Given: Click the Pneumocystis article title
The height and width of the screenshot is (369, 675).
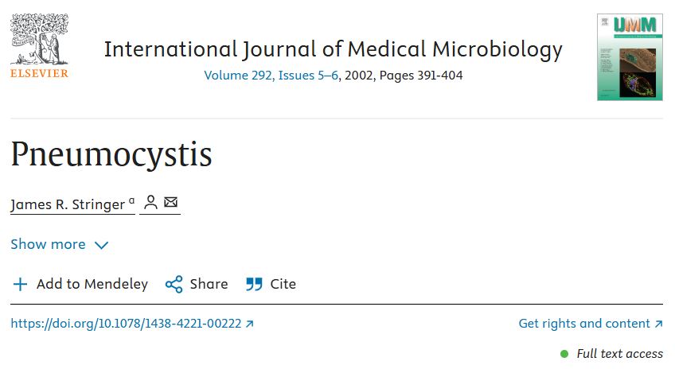Looking at the screenshot, I should pos(111,154).
